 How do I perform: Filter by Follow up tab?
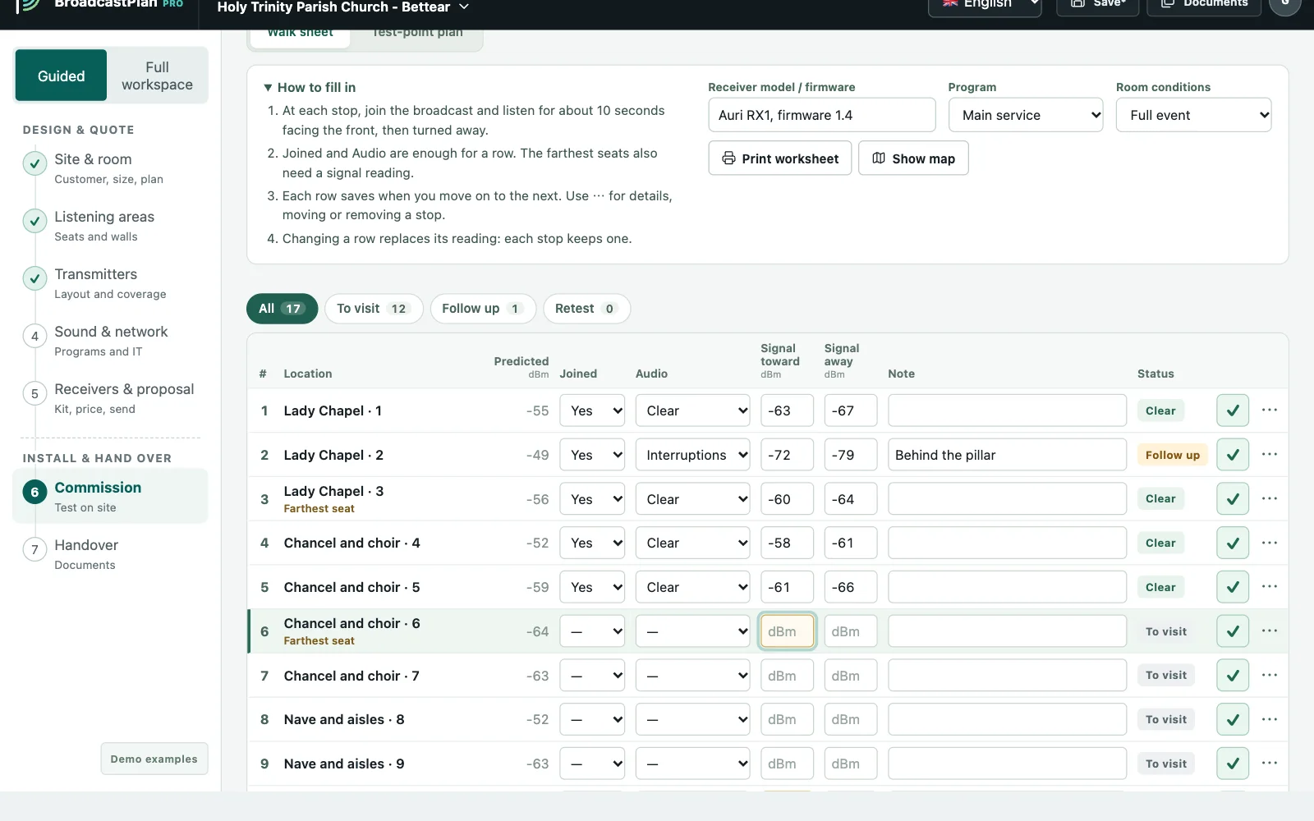[483, 309]
